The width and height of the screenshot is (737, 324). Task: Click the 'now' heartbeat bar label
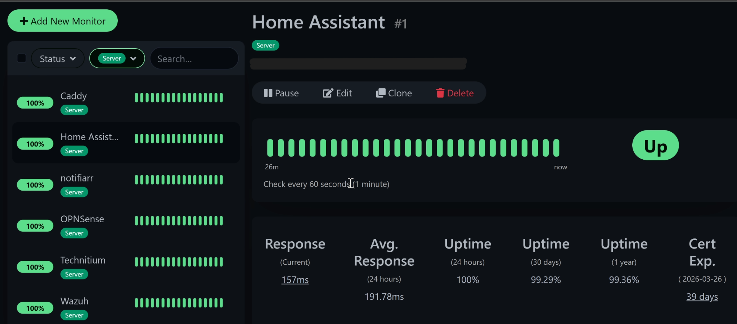[561, 167]
